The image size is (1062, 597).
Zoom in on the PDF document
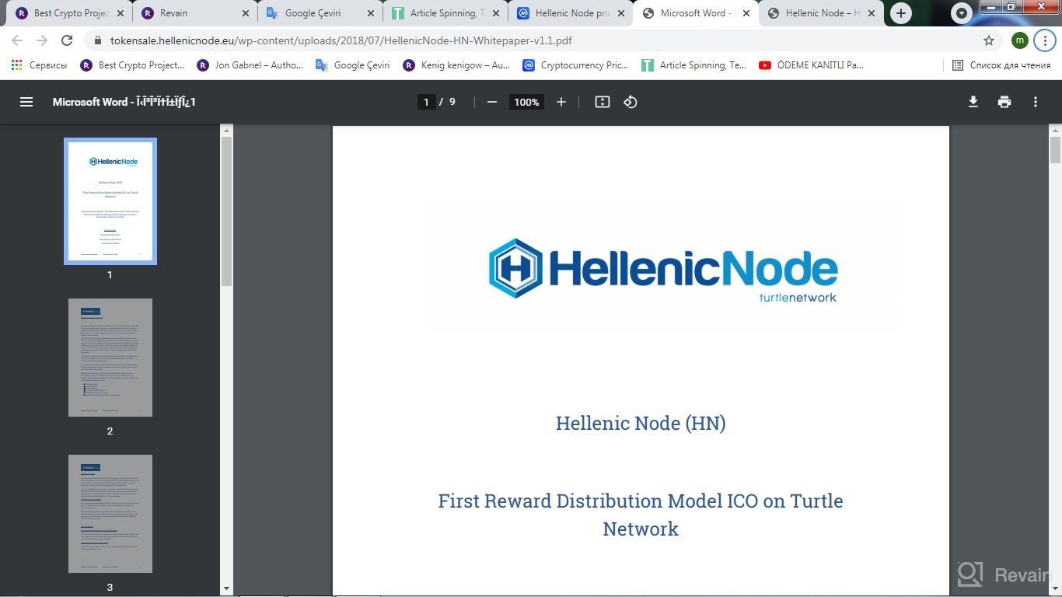tap(561, 102)
